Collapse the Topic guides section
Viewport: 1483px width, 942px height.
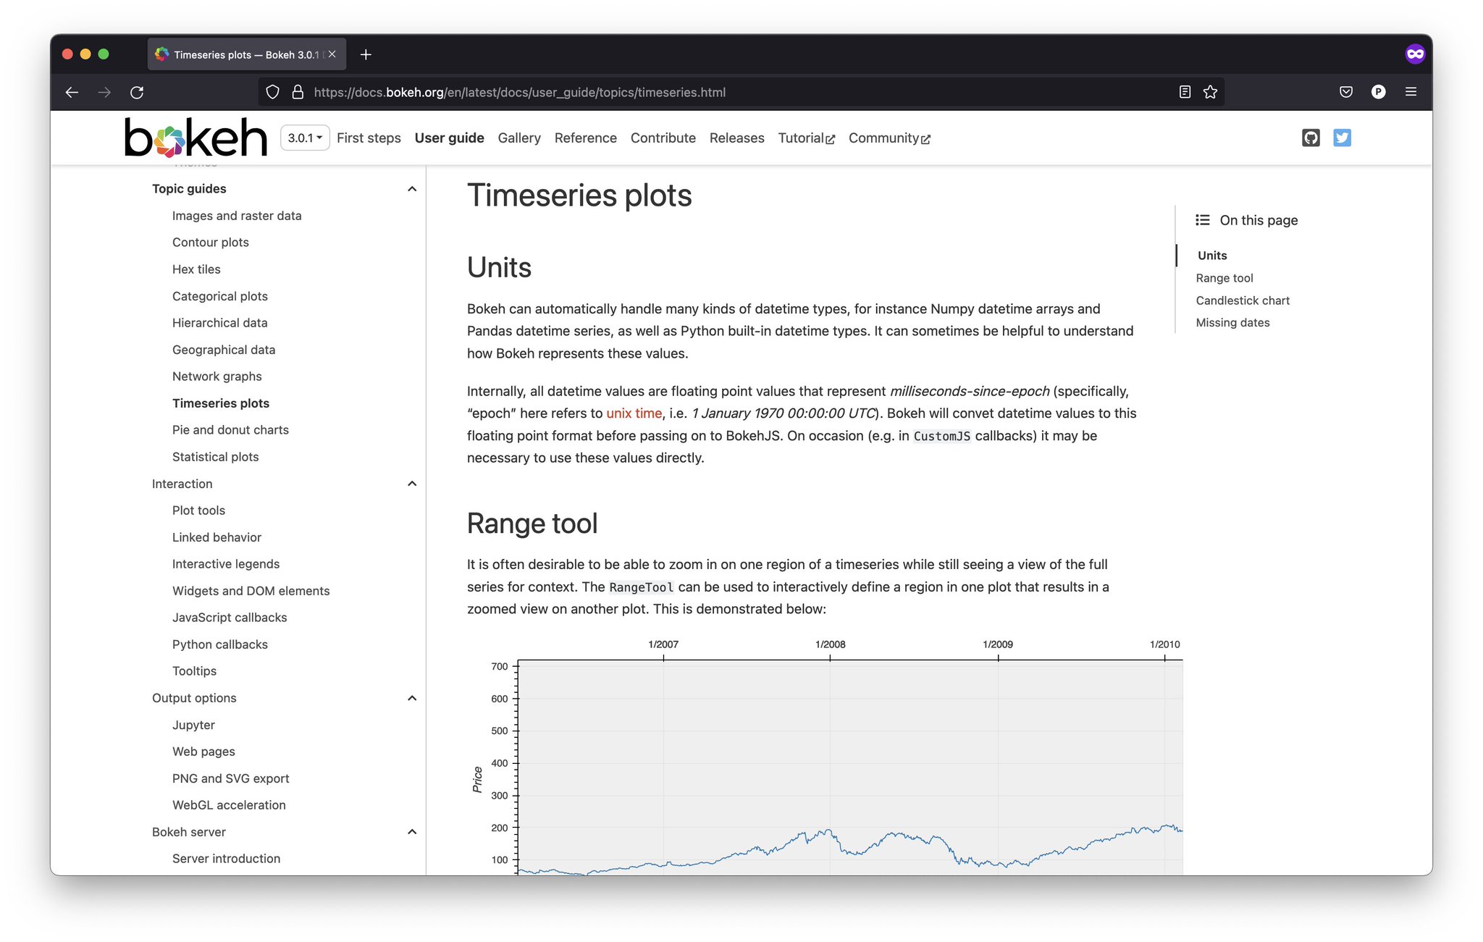click(x=412, y=188)
